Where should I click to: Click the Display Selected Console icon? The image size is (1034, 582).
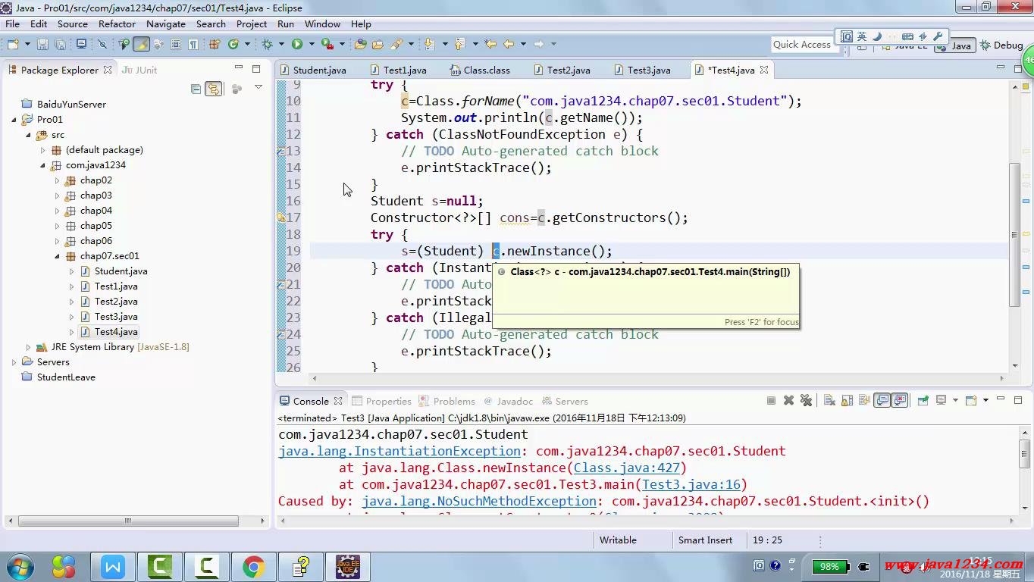(x=941, y=400)
